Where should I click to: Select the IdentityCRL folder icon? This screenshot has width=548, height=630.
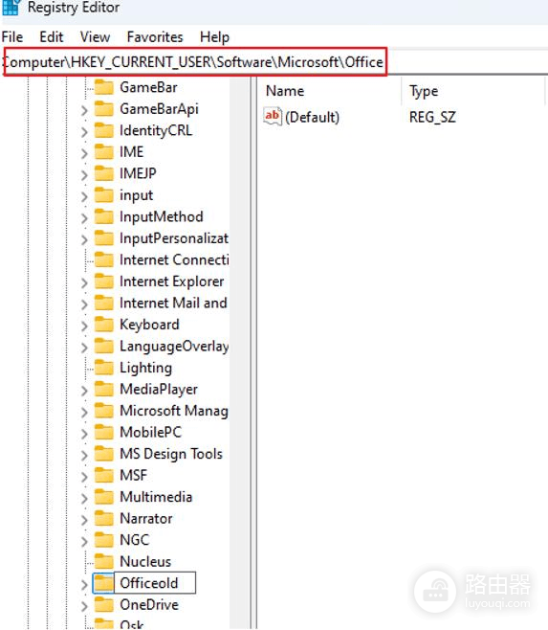point(104,130)
